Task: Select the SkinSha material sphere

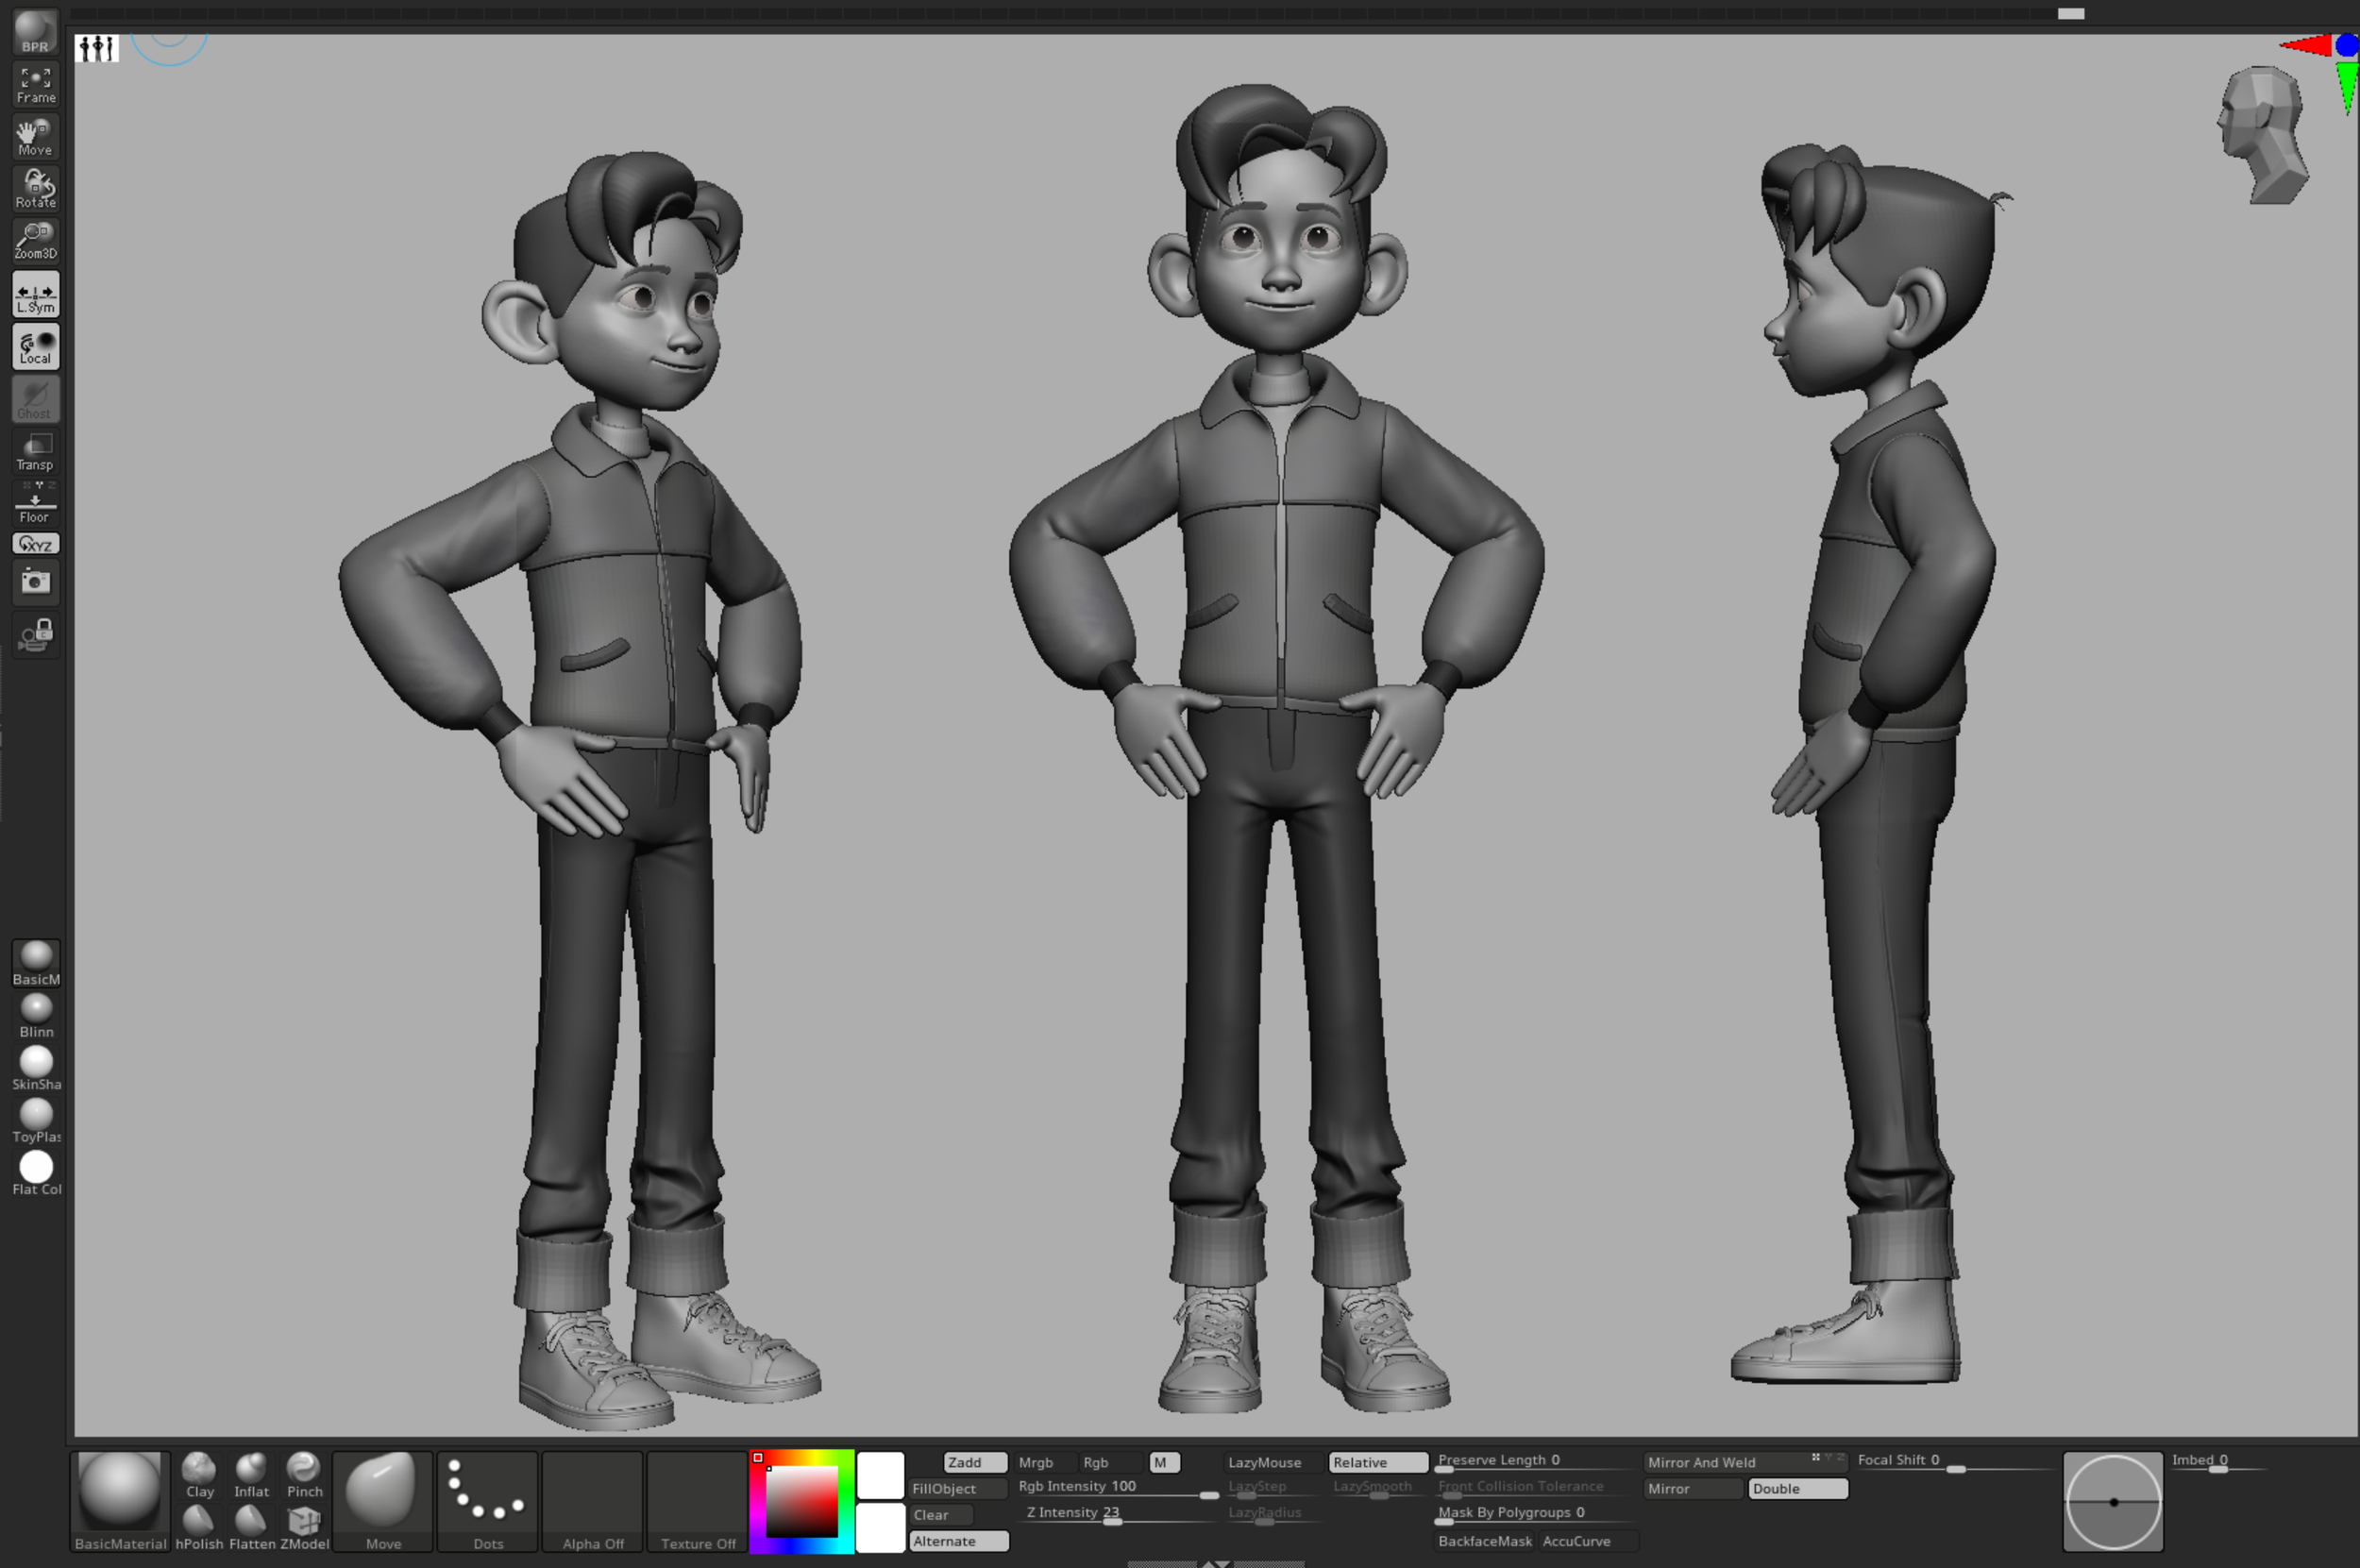Action: point(36,1068)
